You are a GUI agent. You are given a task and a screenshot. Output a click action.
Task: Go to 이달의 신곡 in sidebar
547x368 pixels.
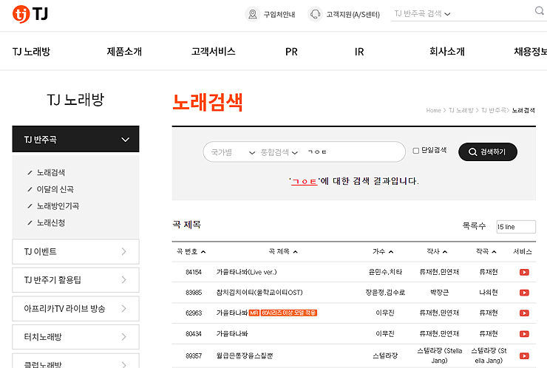point(55,189)
